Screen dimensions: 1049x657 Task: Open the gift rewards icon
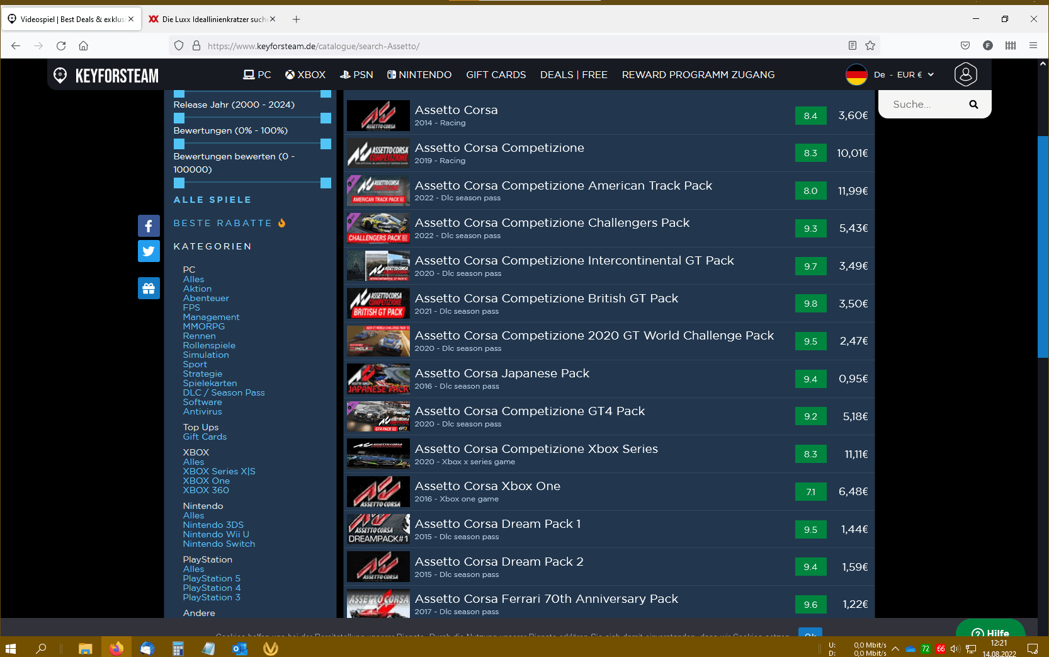tap(149, 289)
